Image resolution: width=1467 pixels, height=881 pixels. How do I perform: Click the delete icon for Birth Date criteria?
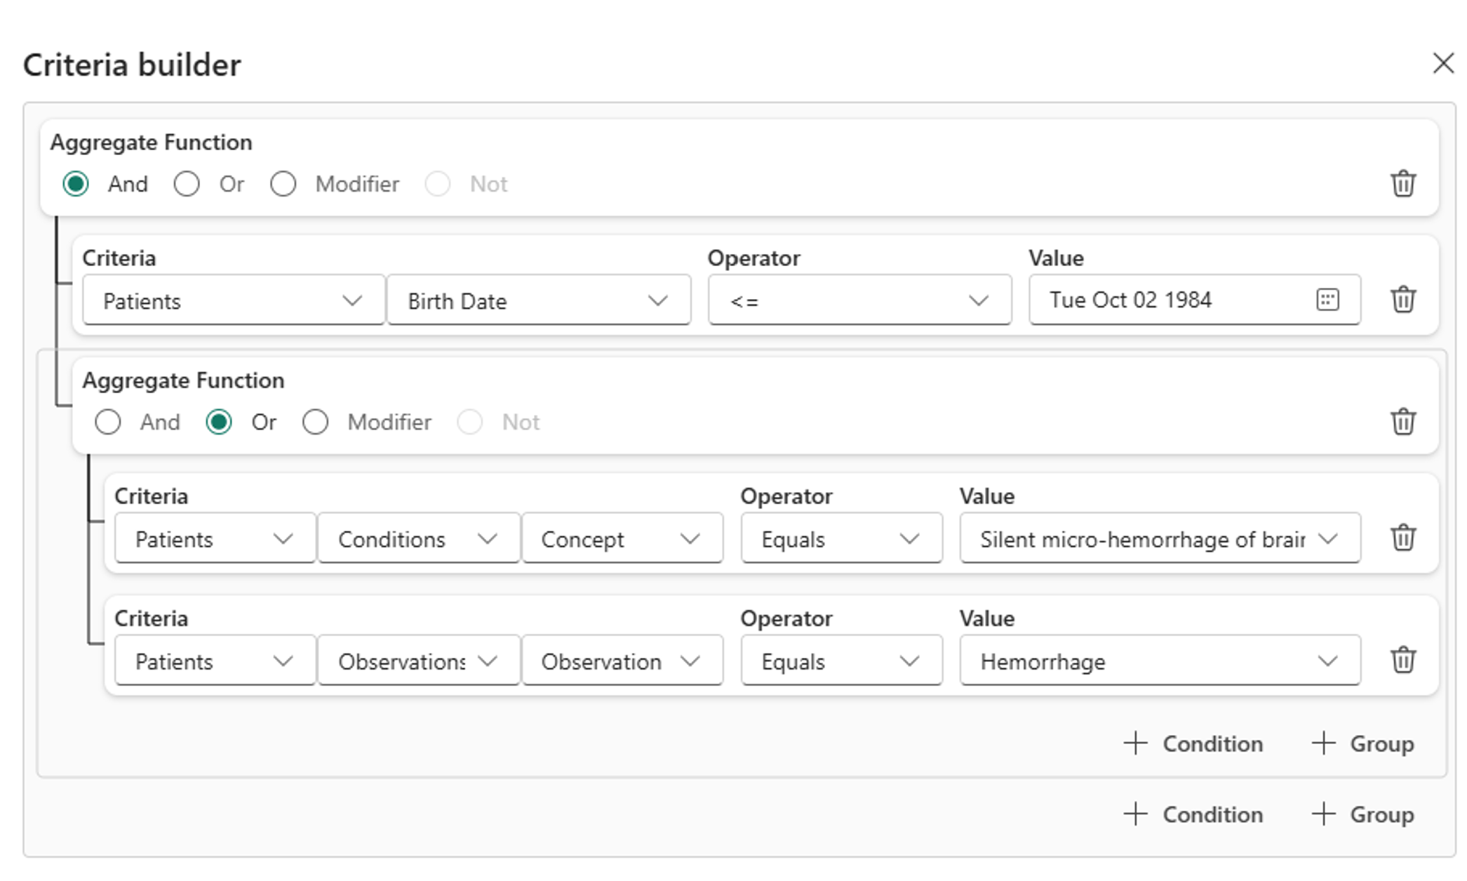coord(1403,299)
